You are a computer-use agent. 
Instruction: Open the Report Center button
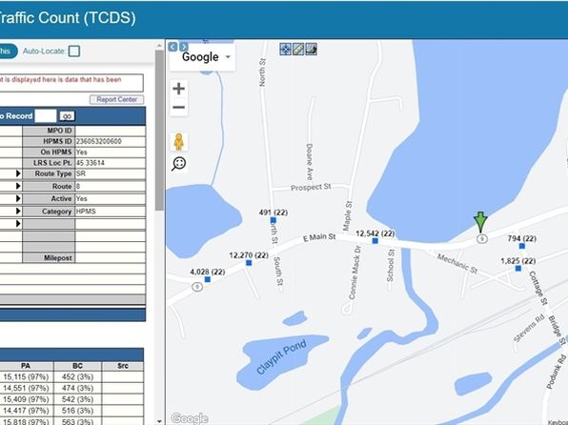[x=116, y=99]
